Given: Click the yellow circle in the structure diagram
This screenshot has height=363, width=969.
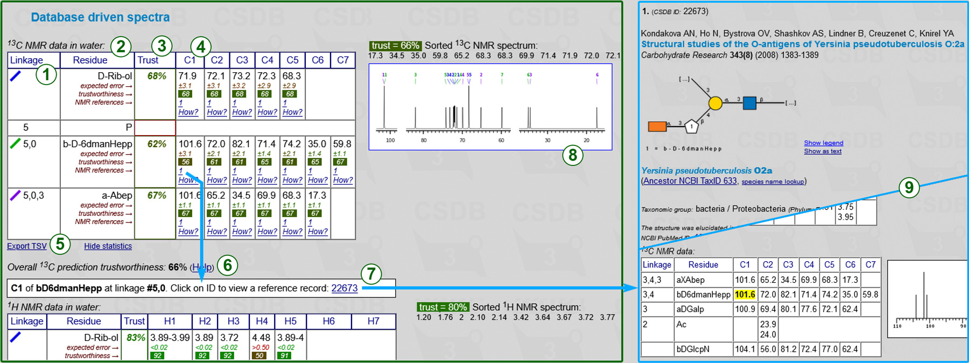Looking at the screenshot, I should (x=715, y=103).
